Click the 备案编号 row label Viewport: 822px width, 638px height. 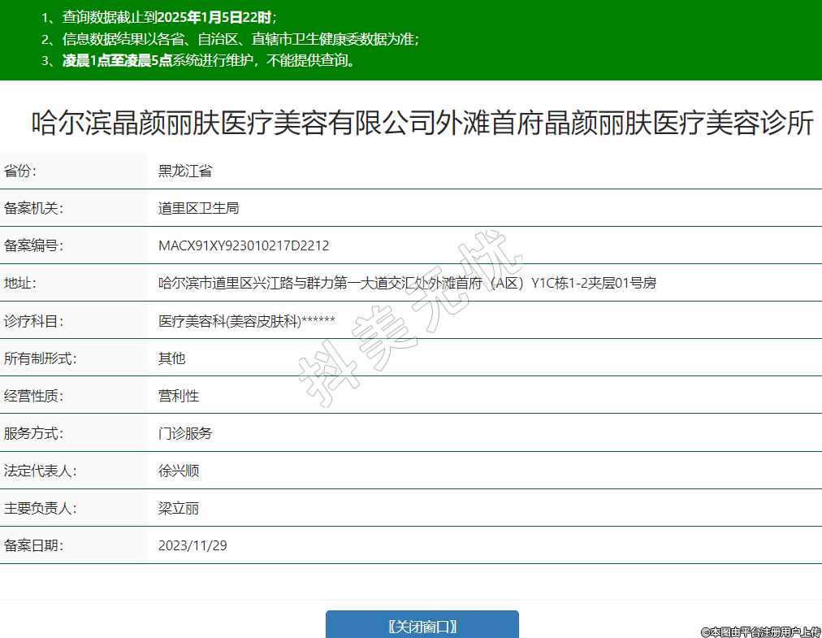point(33,245)
